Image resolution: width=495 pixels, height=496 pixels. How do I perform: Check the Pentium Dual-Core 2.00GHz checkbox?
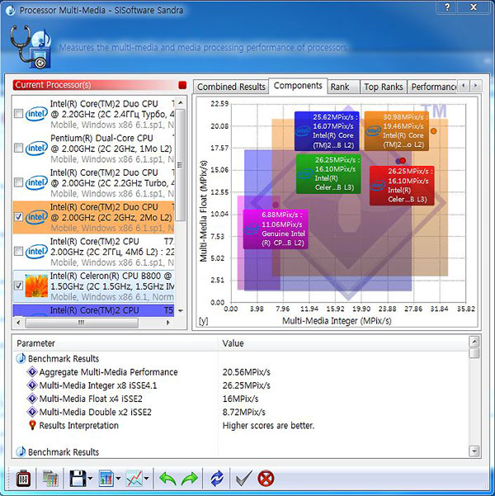19,148
